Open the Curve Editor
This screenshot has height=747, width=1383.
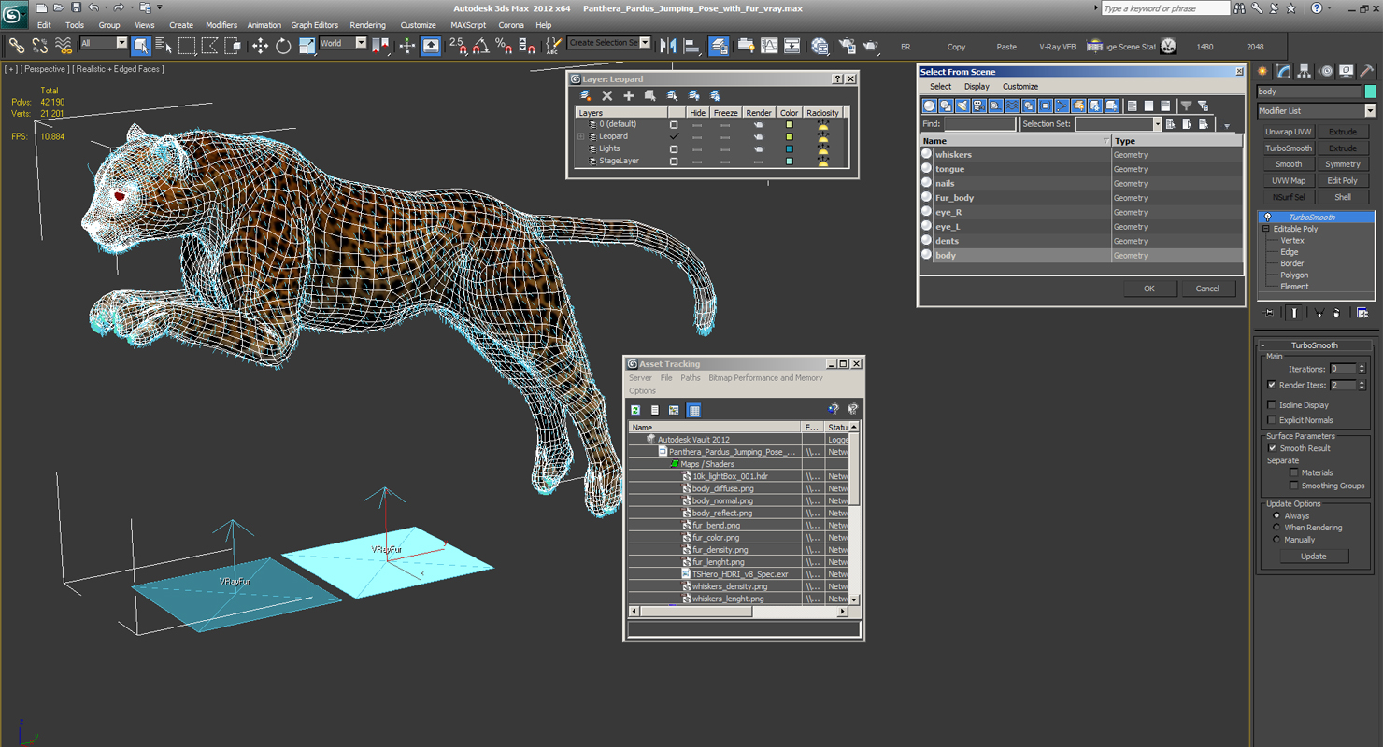769,45
